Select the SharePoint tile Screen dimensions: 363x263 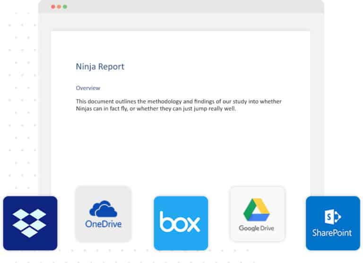pyautogui.click(x=333, y=223)
